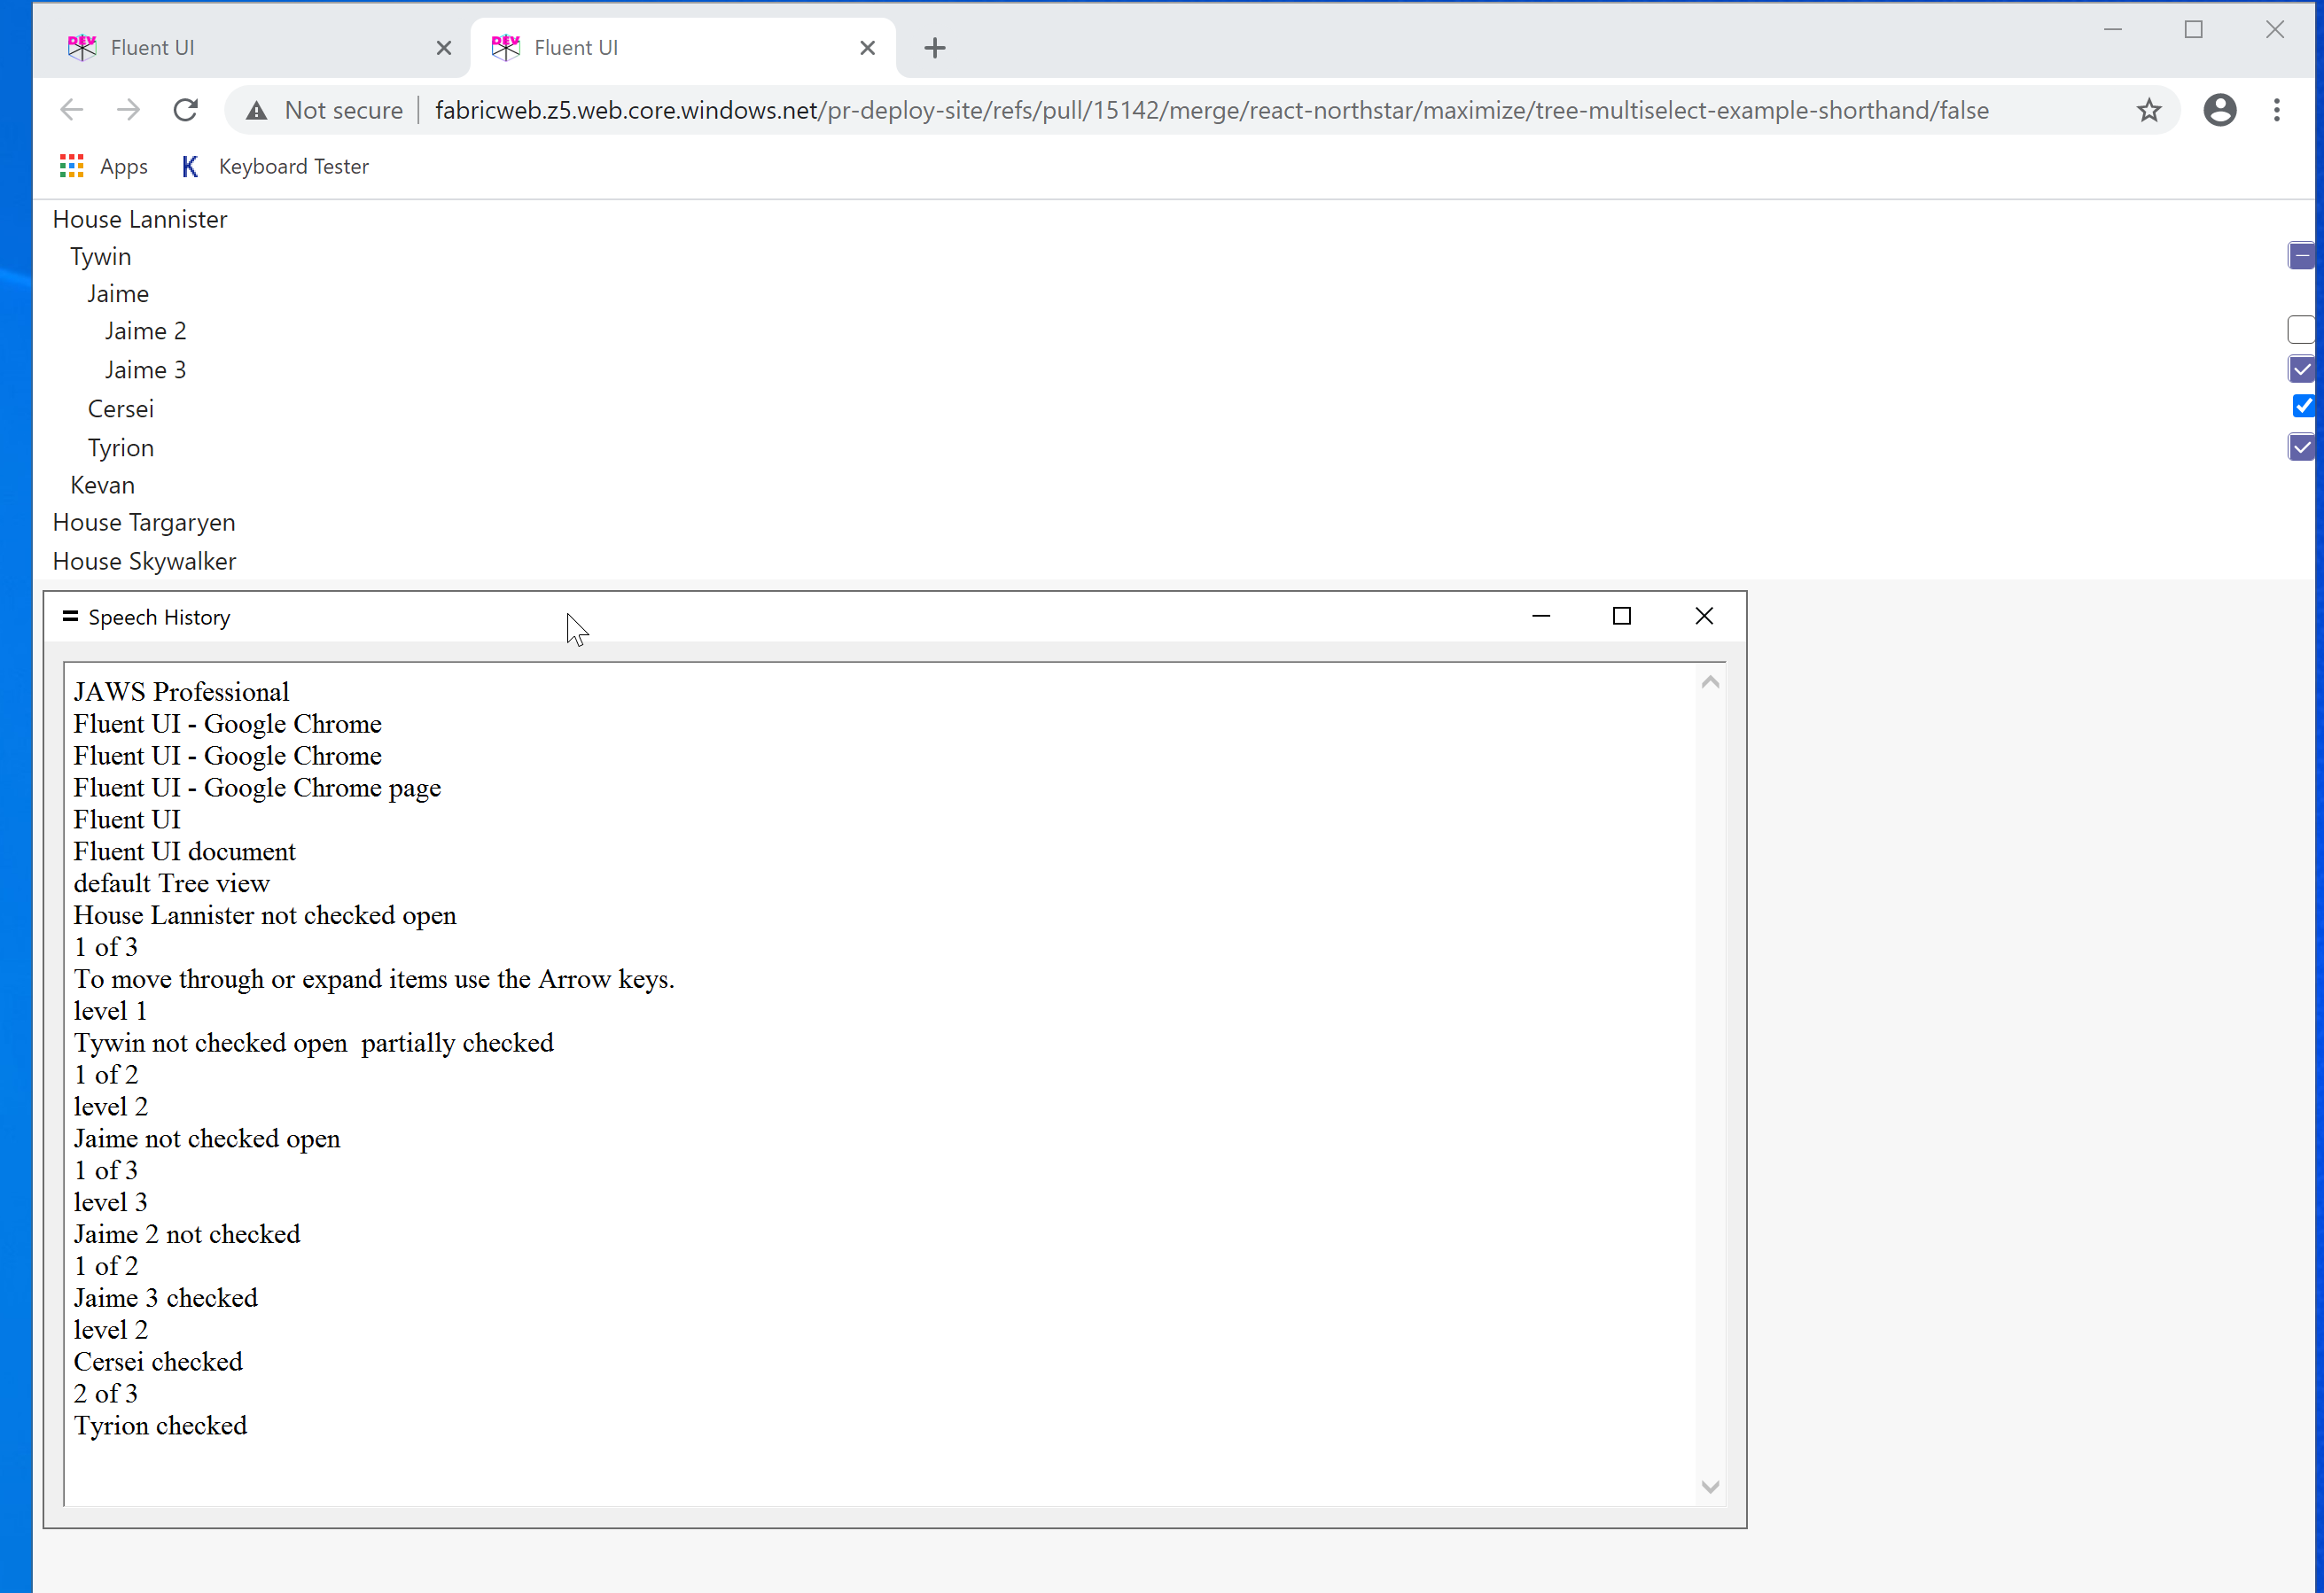The height and width of the screenshot is (1593, 2324).
Task: Click Tywin's partially checked checkbox
Action: [2301, 256]
